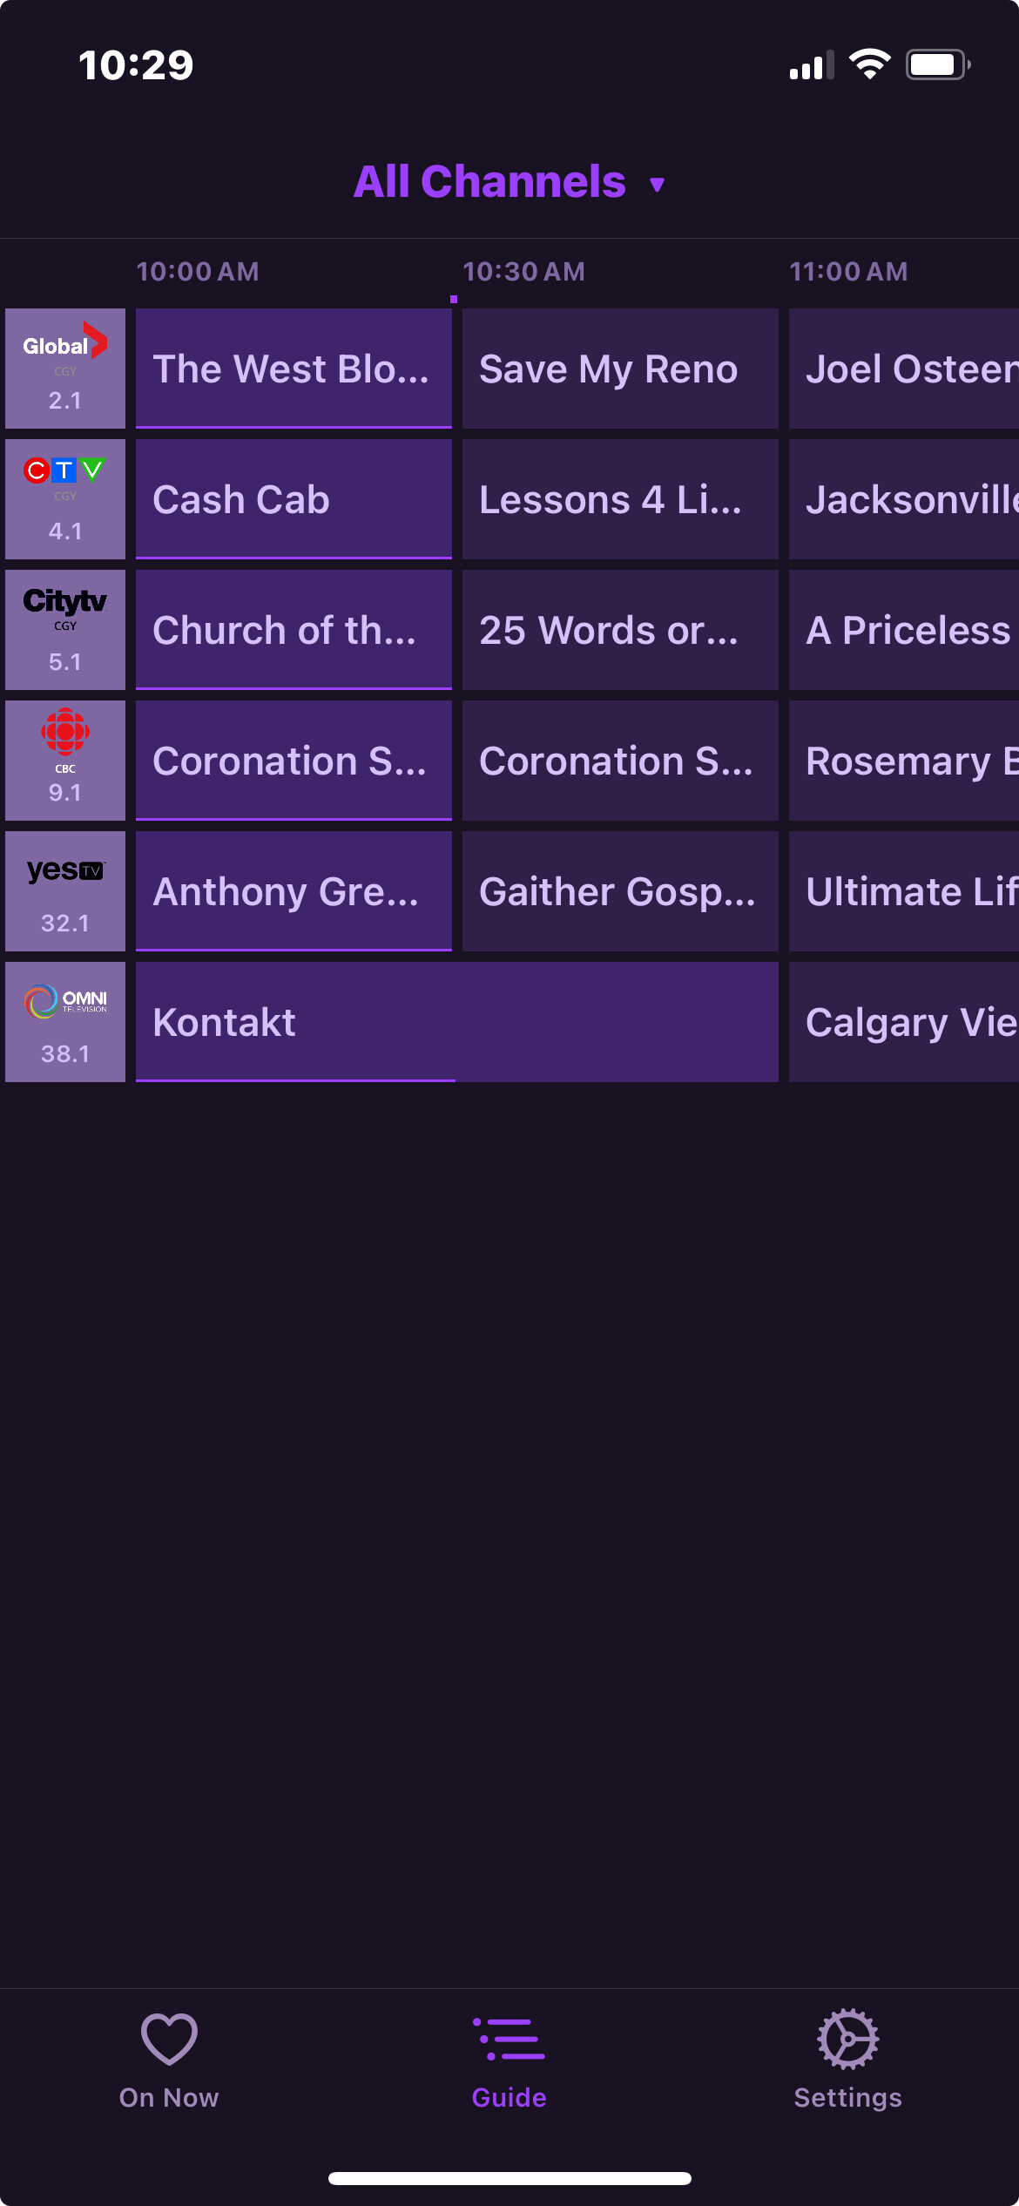The height and width of the screenshot is (2206, 1019).
Task: Open the Cash Cab program listing
Action: point(294,499)
